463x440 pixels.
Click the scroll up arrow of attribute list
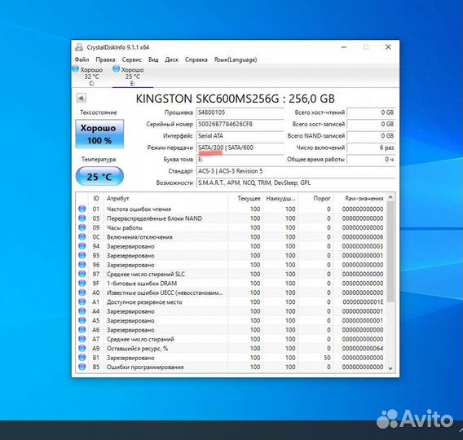point(390,197)
